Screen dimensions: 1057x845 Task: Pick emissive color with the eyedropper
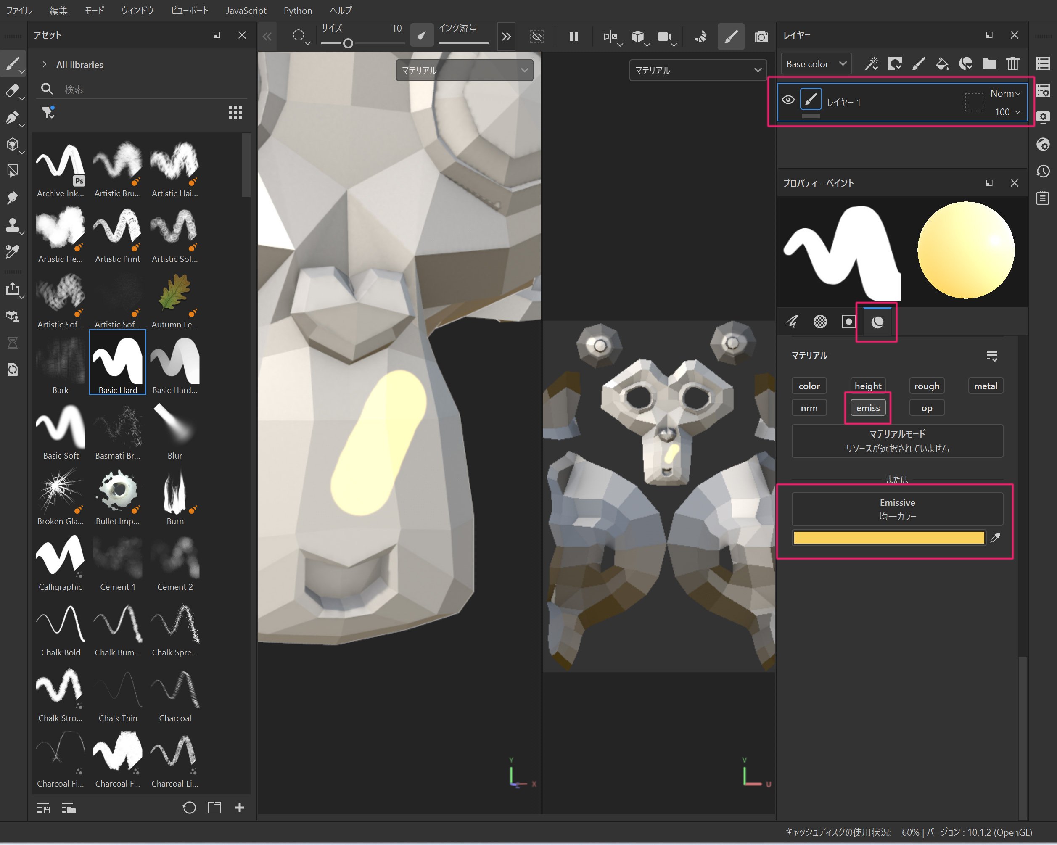pyautogui.click(x=995, y=538)
